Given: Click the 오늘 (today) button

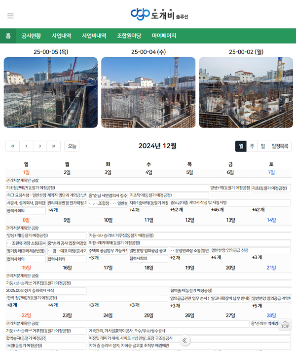Looking at the screenshot, I should tap(72, 146).
